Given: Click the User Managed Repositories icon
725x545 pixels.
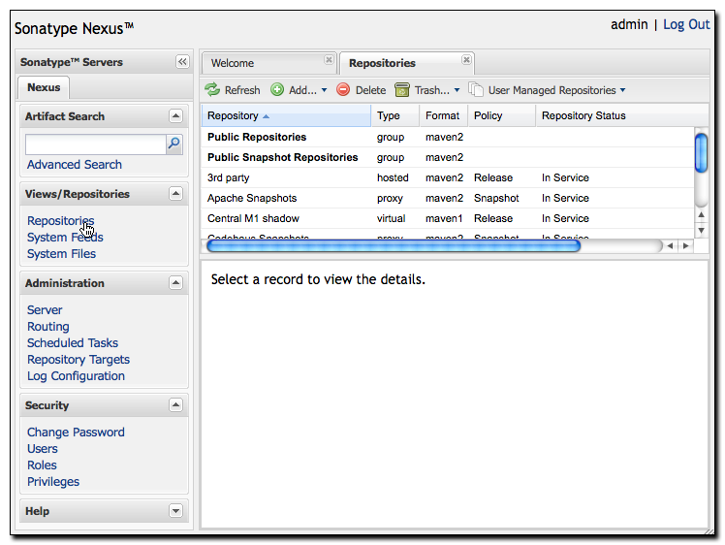Looking at the screenshot, I should tap(476, 89).
